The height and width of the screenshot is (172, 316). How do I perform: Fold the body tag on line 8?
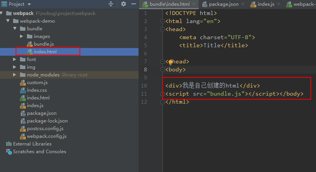coord(162,69)
